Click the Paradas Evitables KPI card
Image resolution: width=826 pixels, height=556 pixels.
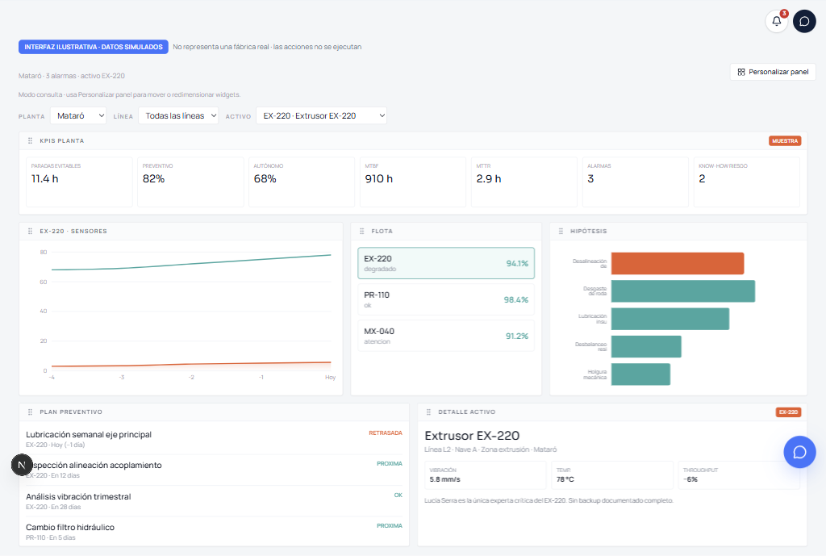pyautogui.click(x=79, y=182)
